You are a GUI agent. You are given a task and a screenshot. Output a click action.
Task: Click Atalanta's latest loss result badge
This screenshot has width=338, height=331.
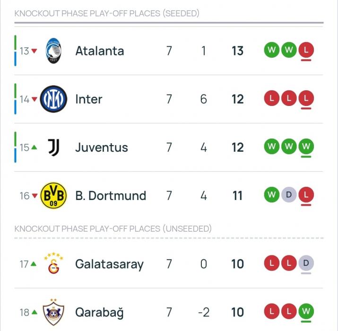(x=306, y=50)
